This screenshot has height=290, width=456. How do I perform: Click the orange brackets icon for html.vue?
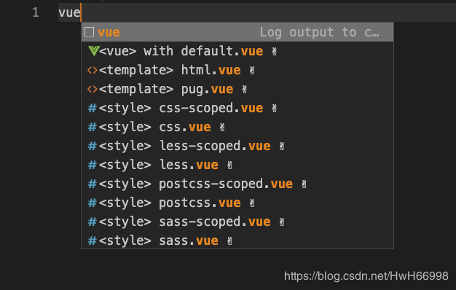[x=93, y=70]
